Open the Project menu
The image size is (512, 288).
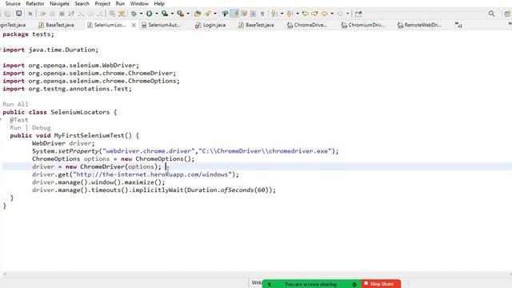click(102, 3)
